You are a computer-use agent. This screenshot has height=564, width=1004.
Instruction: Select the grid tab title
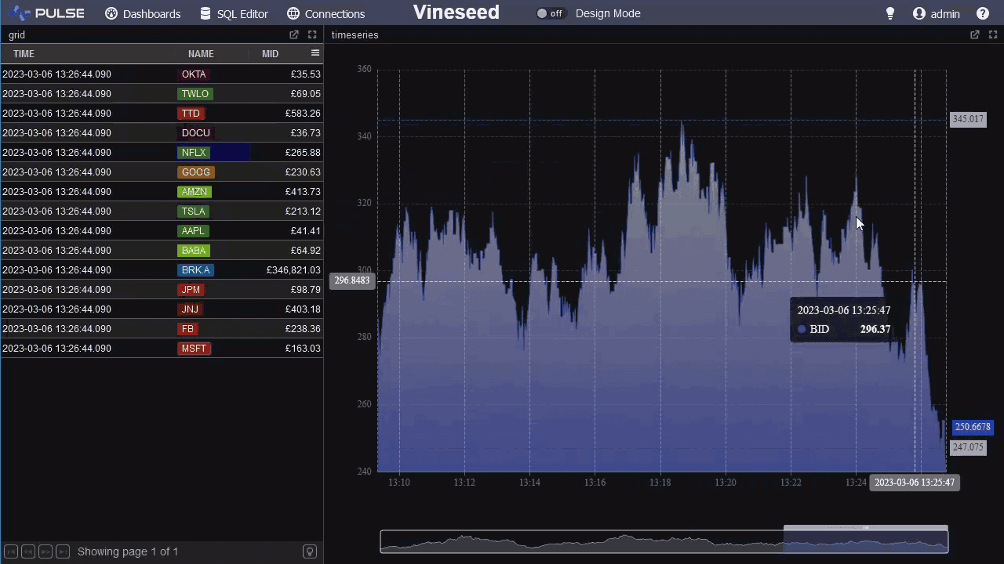[x=16, y=35]
